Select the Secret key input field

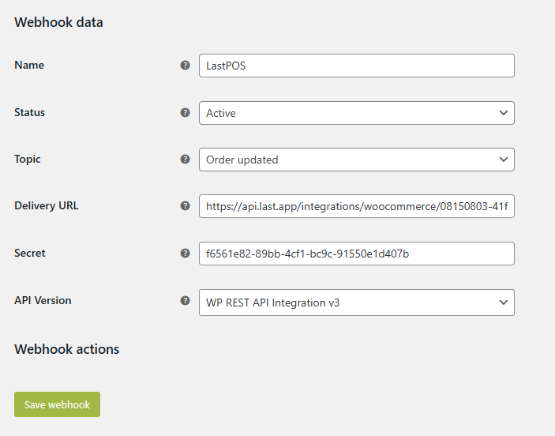pos(356,254)
